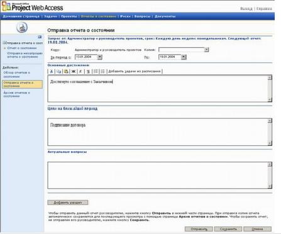The image size is (281, 234).
Task: Click in the empty 'Актуальные вопросы' text area
Action: click(x=158, y=175)
